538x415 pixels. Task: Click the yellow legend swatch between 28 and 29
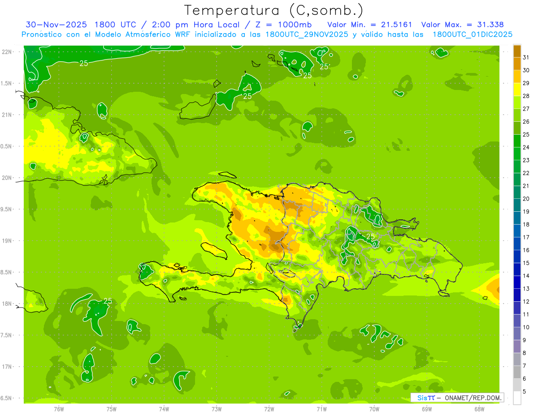517,90
